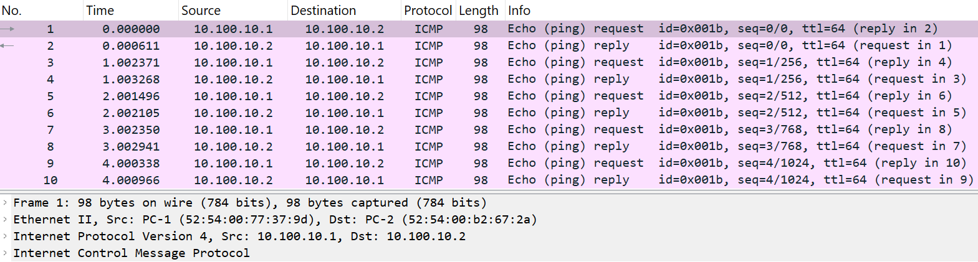
Task: Expand Internet Protocol Version 4 details
Action: pyautogui.click(x=5, y=236)
